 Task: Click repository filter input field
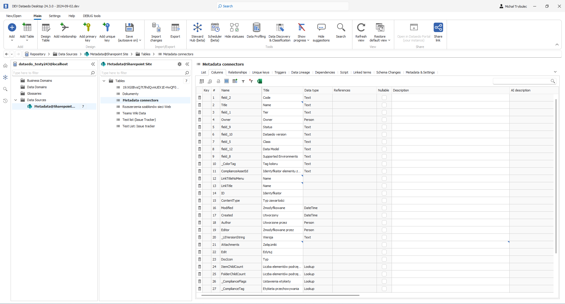54,73
